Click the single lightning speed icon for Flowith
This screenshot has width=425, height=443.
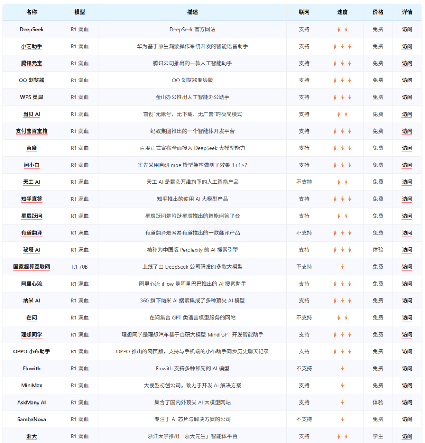tap(342, 368)
